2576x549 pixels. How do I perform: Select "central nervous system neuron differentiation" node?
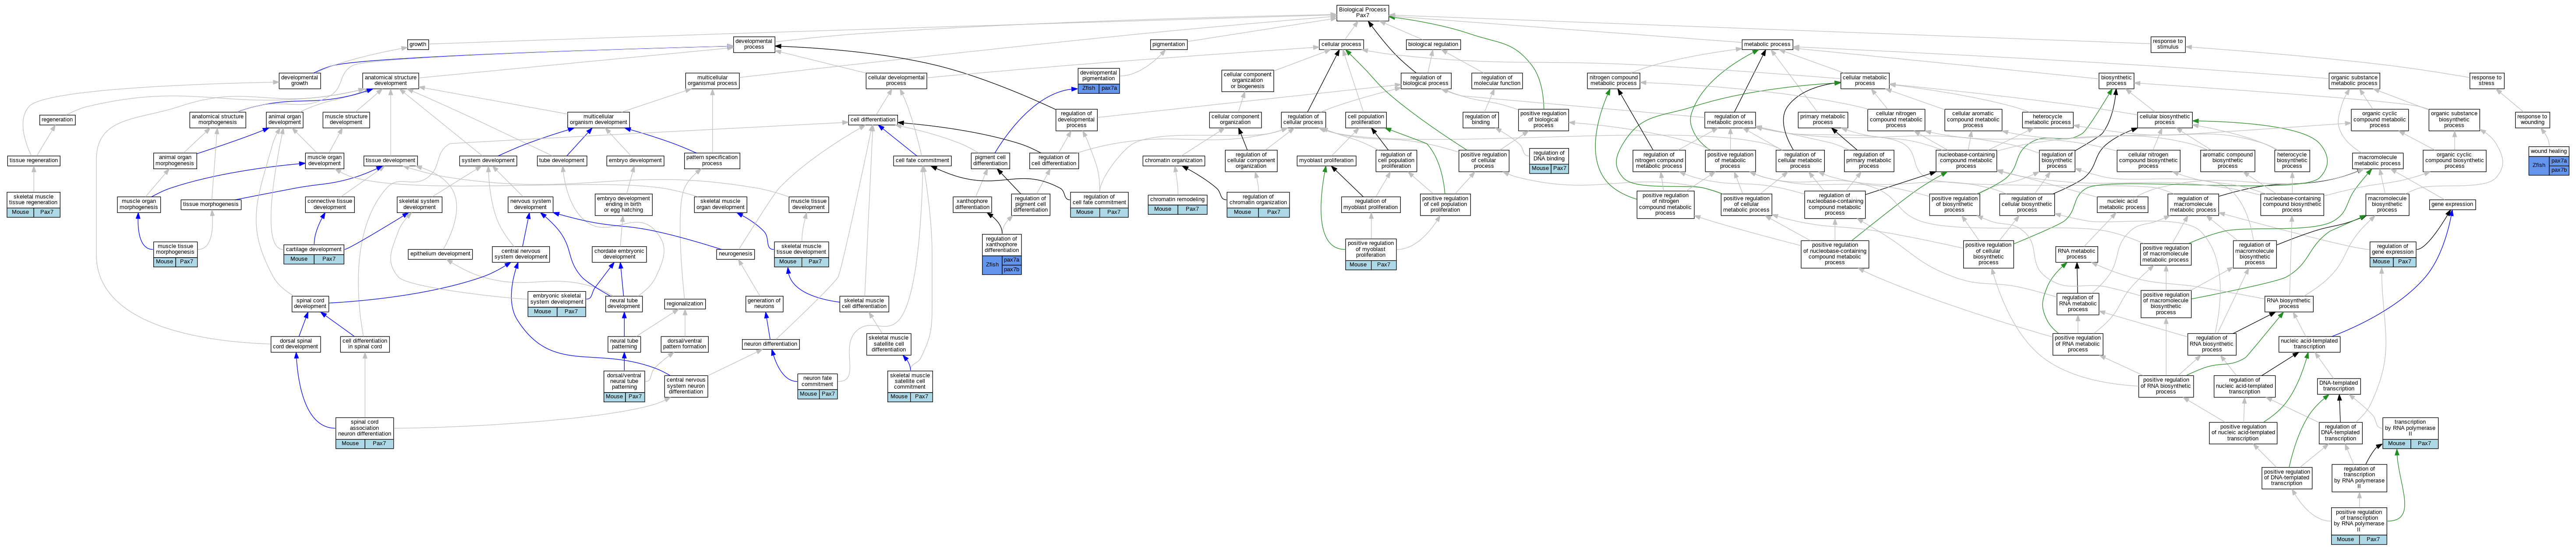[686, 386]
